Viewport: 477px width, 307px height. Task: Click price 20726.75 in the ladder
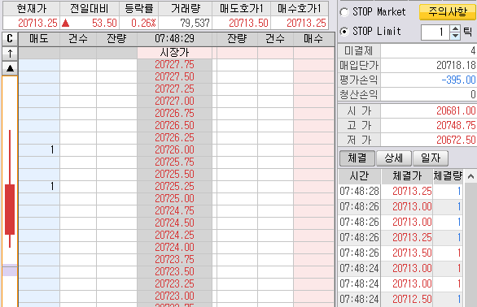tap(174, 113)
